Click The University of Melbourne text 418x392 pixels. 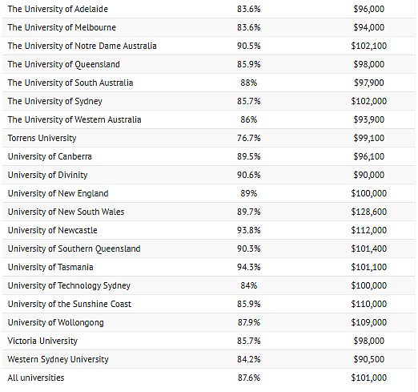point(62,27)
